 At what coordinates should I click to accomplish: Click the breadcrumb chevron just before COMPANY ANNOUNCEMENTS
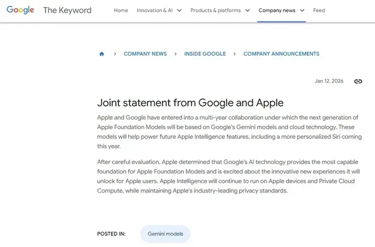[234, 54]
